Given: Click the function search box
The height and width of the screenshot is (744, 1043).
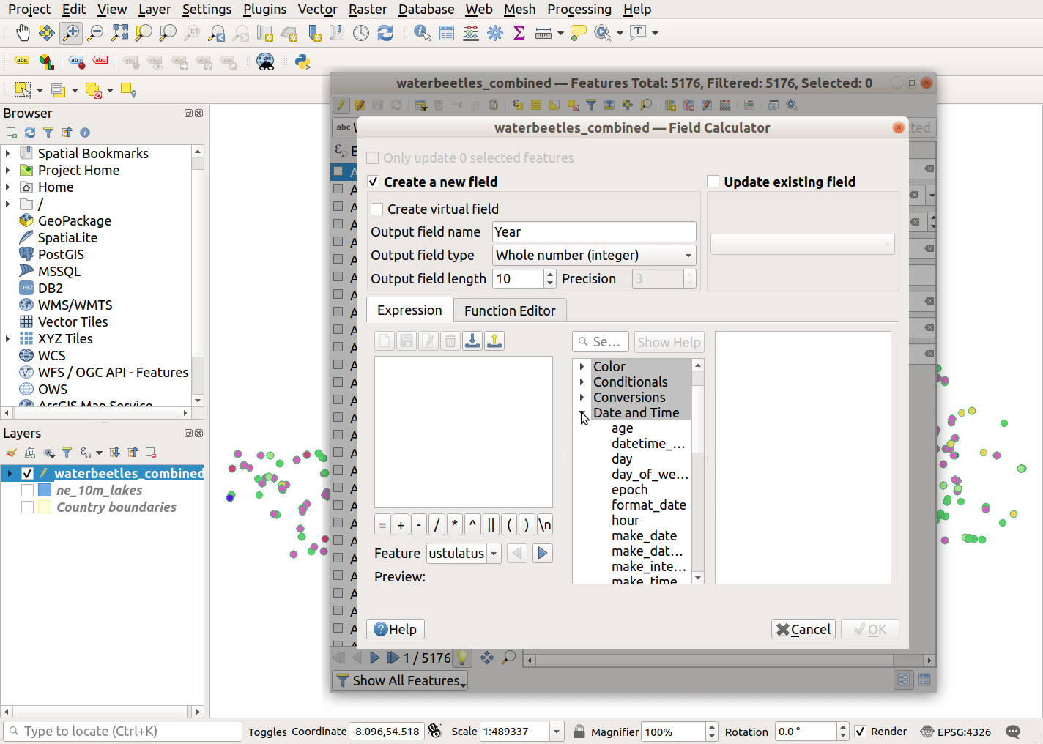Looking at the screenshot, I should (601, 342).
